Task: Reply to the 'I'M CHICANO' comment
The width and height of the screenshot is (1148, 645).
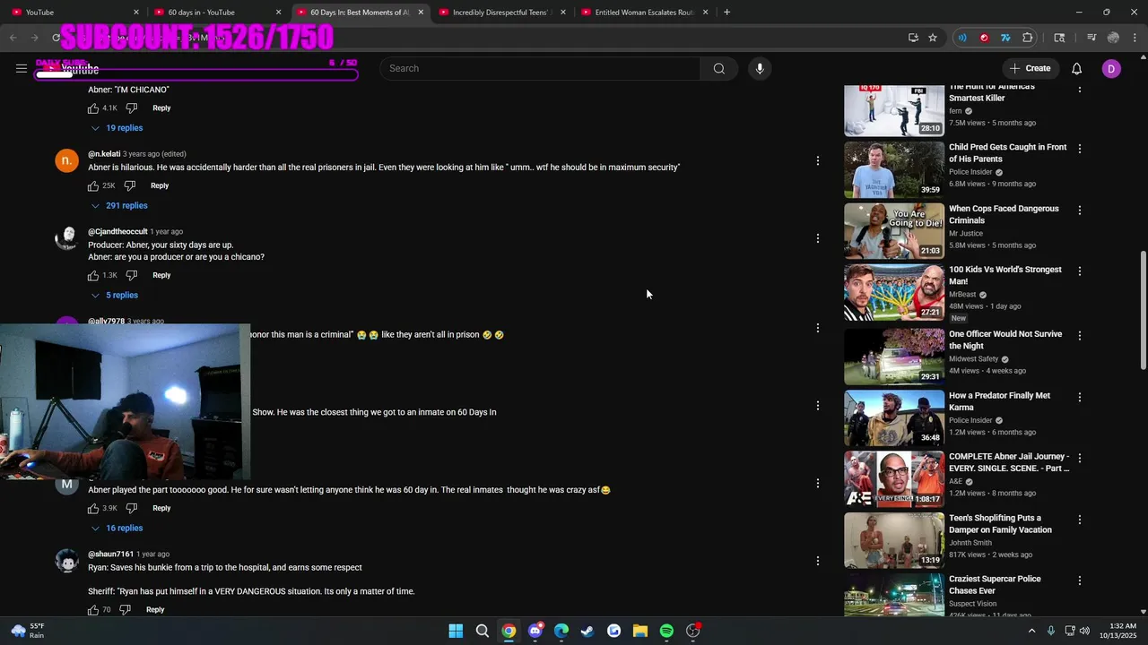Action: point(161,107)
